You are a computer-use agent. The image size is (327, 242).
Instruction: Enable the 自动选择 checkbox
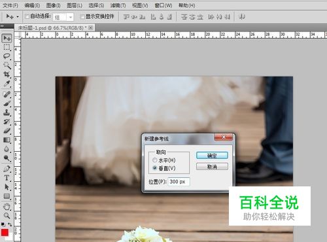click(27, 16)
